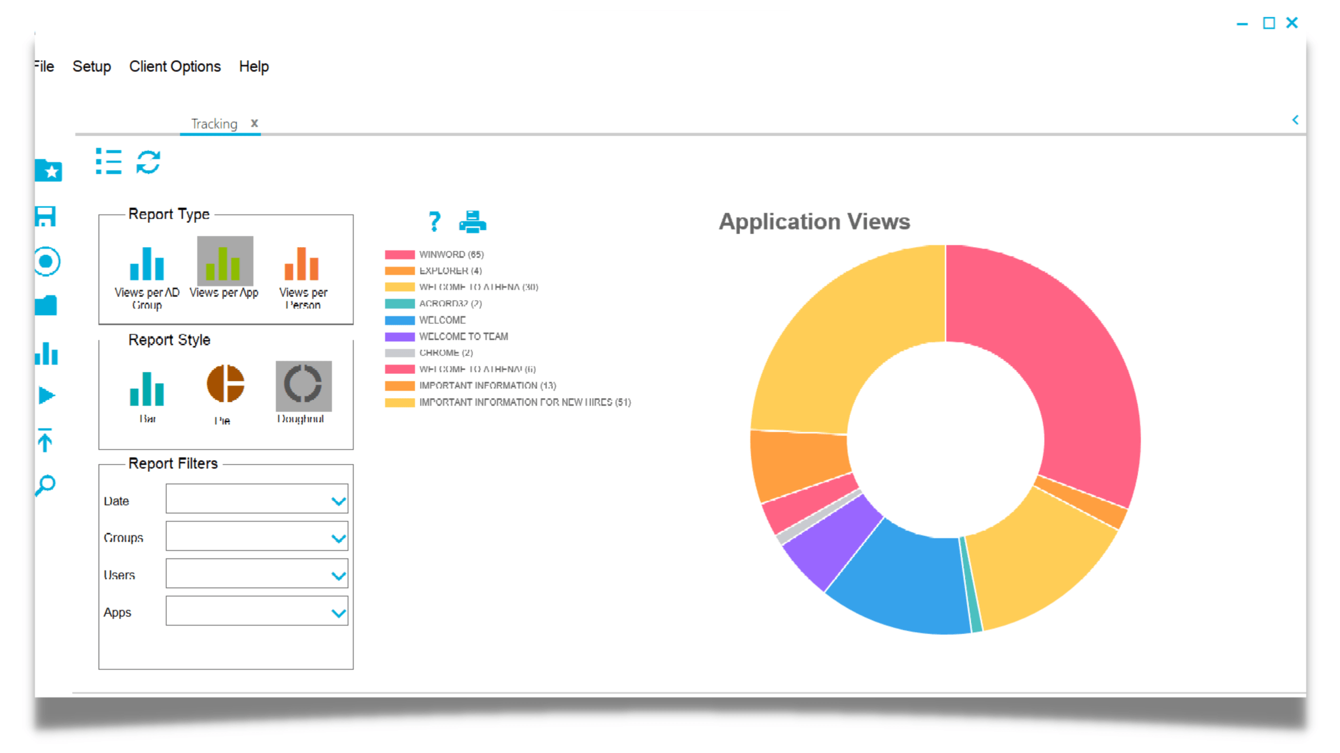This screenshot has width=1340, height=753.
Task: Click the list view icon next to refresh
Action: click(108, 163)
